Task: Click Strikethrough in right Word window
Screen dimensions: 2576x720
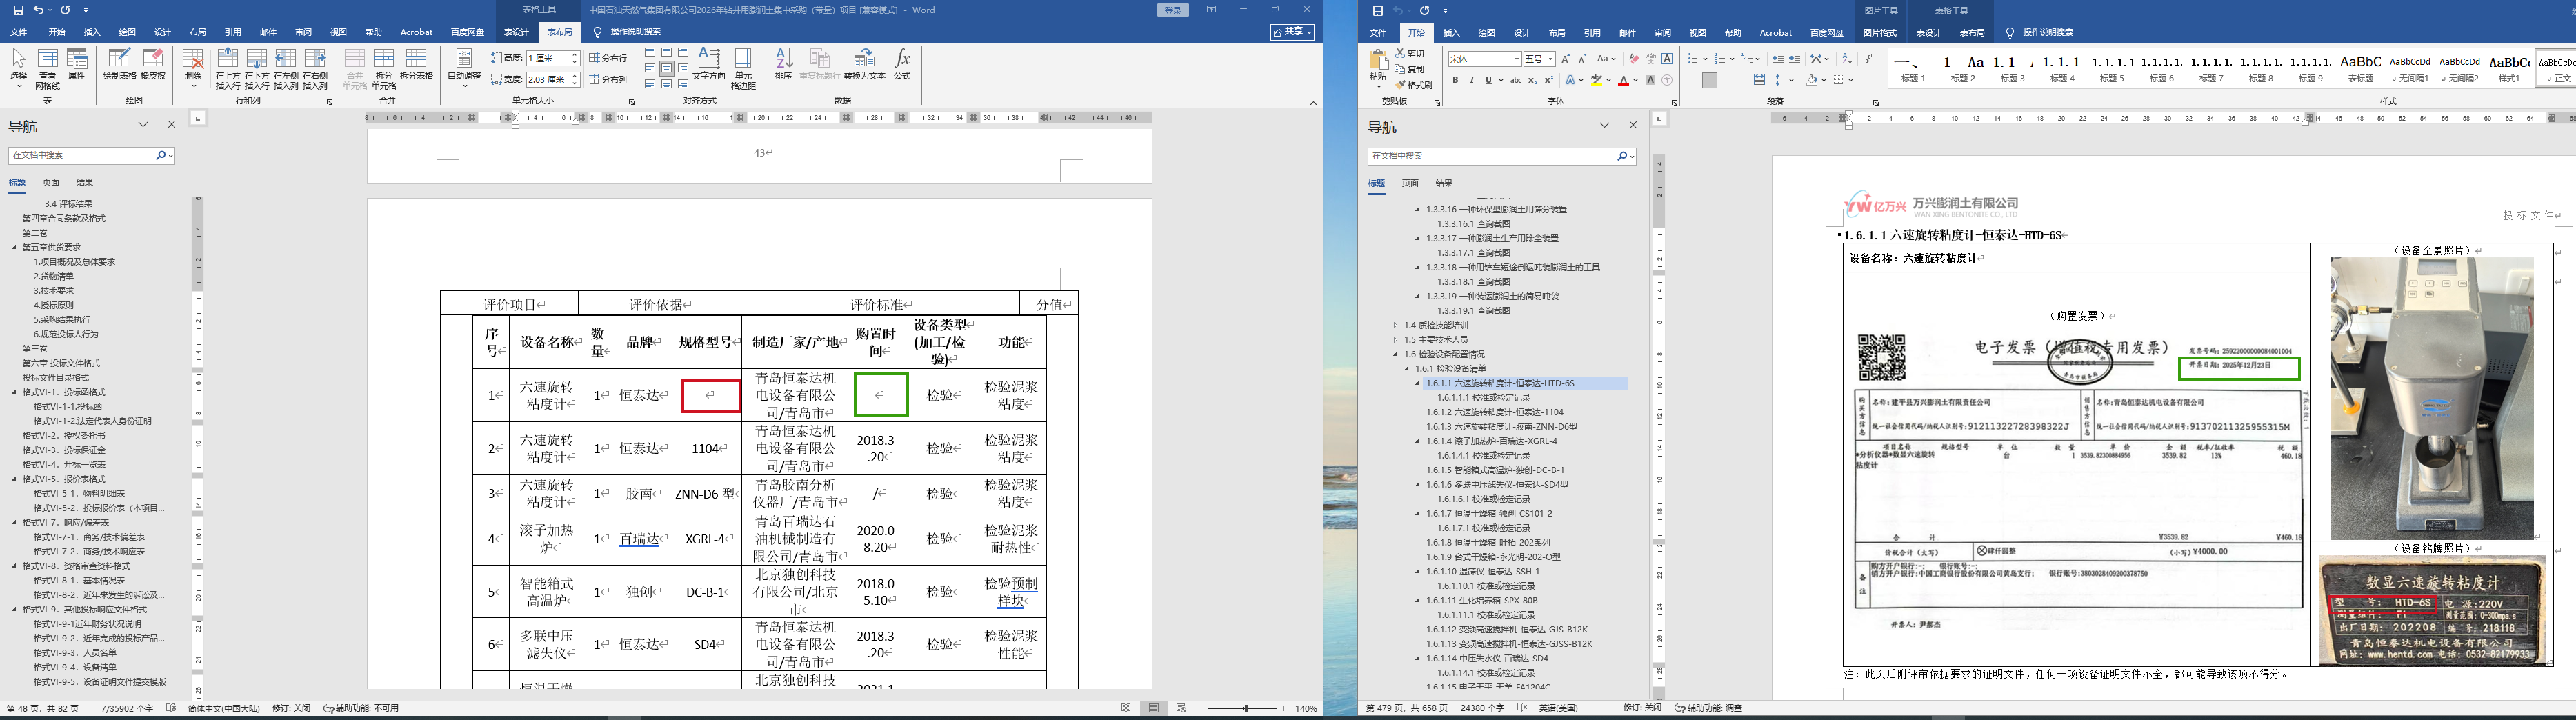Action: click(x=1515, y=80)
